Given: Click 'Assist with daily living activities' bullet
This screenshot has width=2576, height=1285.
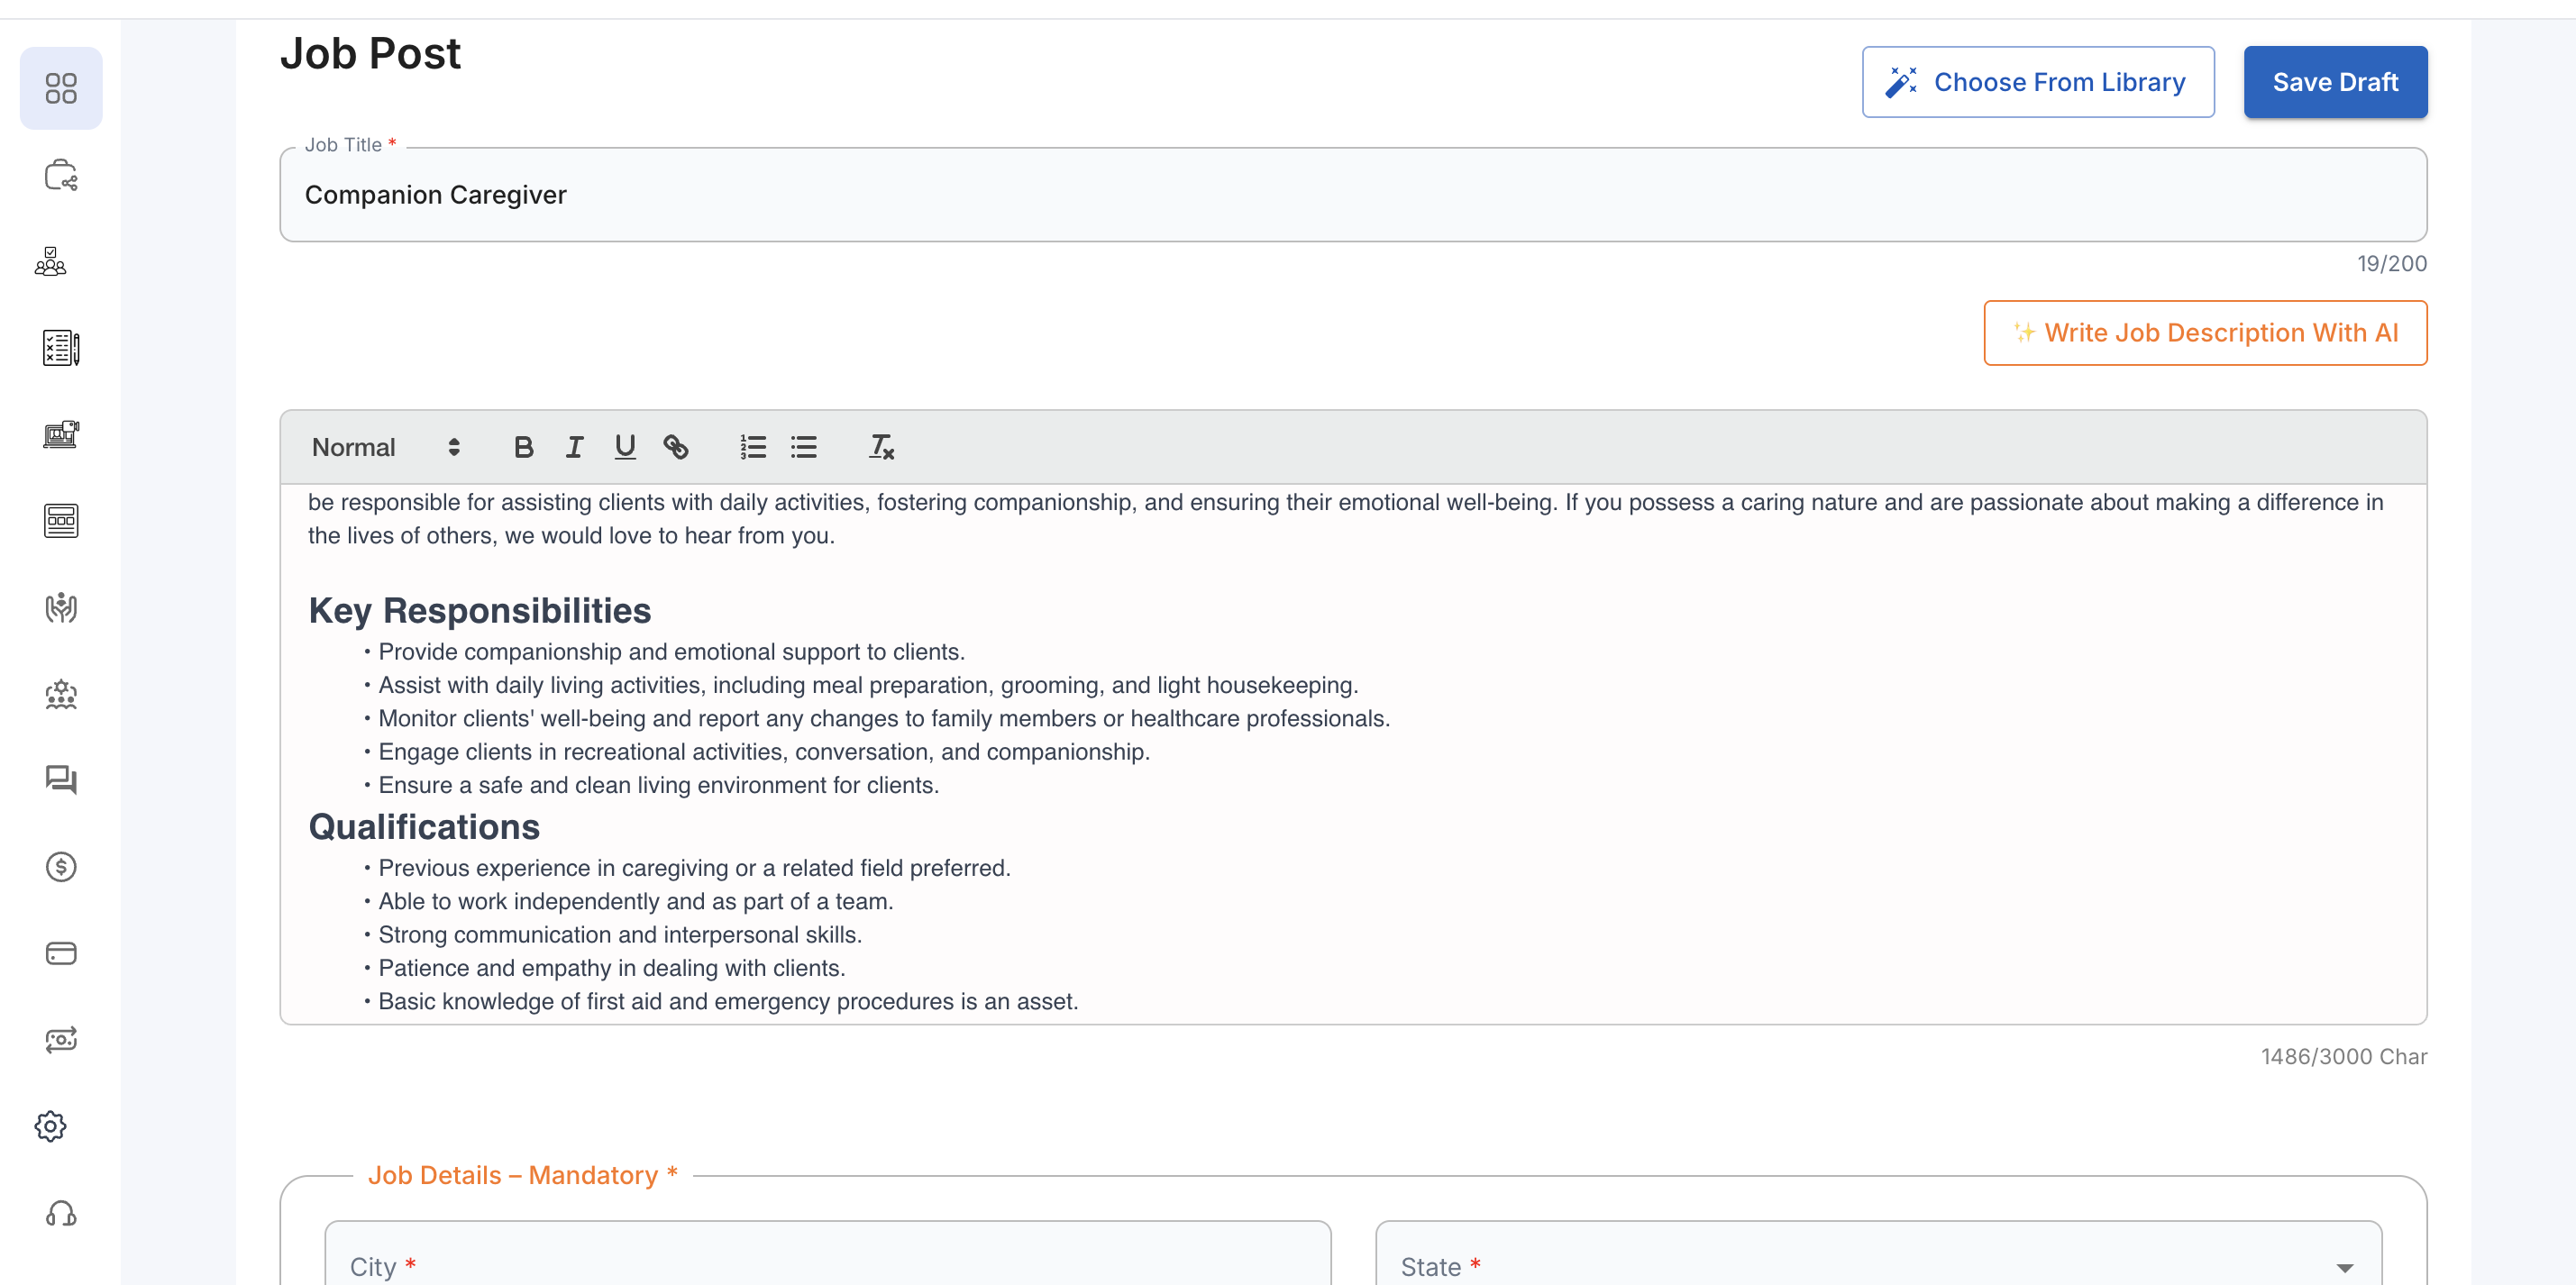Looking at the screenshot, I should tap(868, 685).
